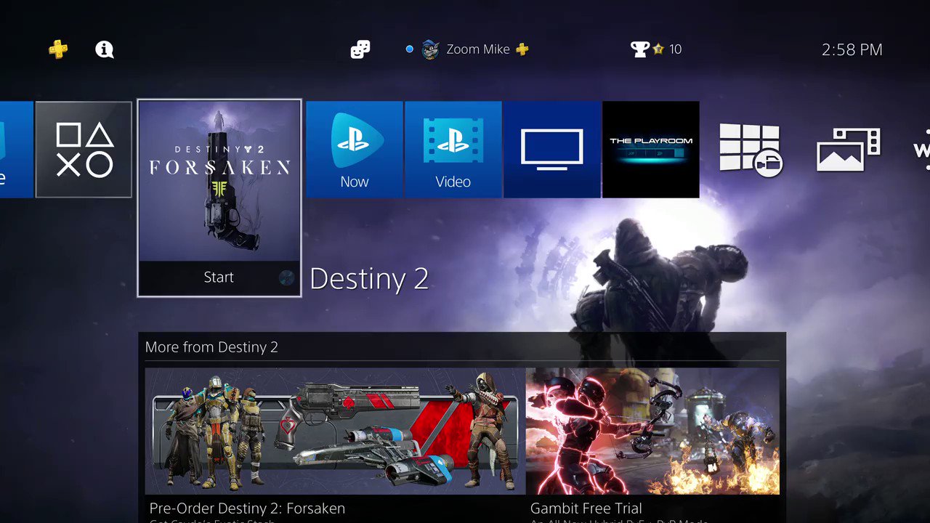Viewport: 930px width, 523px height.
Task: Open the Gambit Free Trial banner
Action: [x=652, y=431]
